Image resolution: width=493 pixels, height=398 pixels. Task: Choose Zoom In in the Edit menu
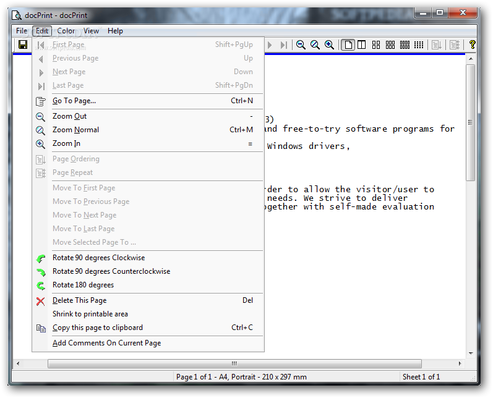pyautogui.click(x=148, y=143)
